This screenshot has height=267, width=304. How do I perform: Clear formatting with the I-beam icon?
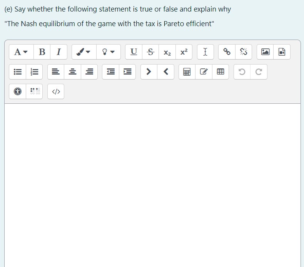click(x=205, y=52)
